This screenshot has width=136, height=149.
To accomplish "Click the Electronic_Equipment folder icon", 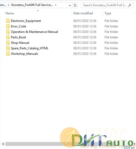I will point(8,21).
